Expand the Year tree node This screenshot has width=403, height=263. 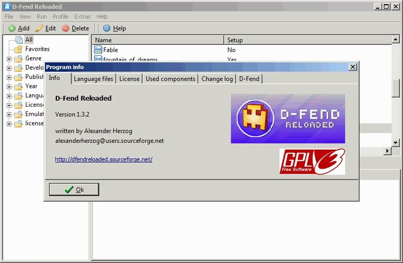pyautogui.click(x=9, y=87)
